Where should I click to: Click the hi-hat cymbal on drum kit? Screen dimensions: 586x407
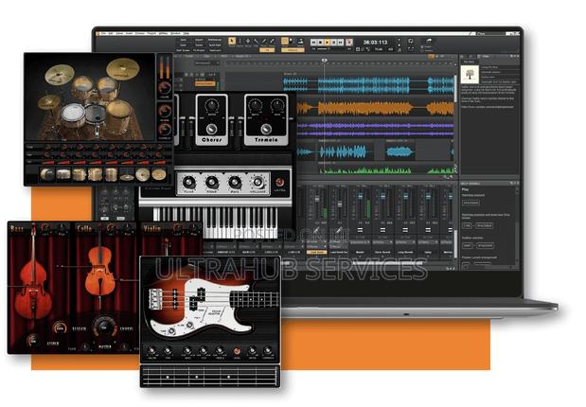(x=49, y=101)
